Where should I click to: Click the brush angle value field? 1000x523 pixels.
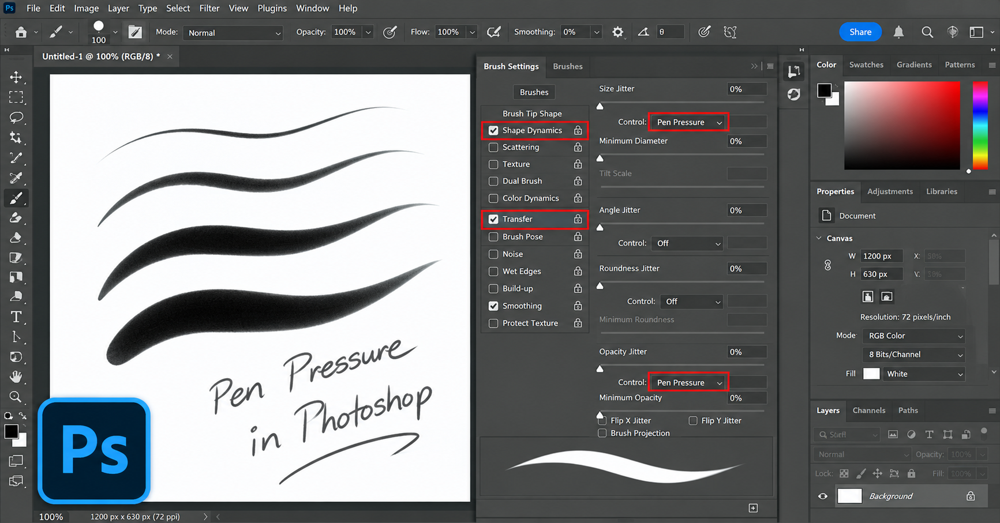tap(671, 32)
